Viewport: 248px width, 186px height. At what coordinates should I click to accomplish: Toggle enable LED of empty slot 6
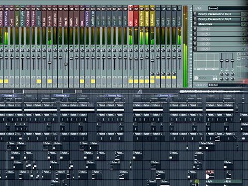pos(243,39)
